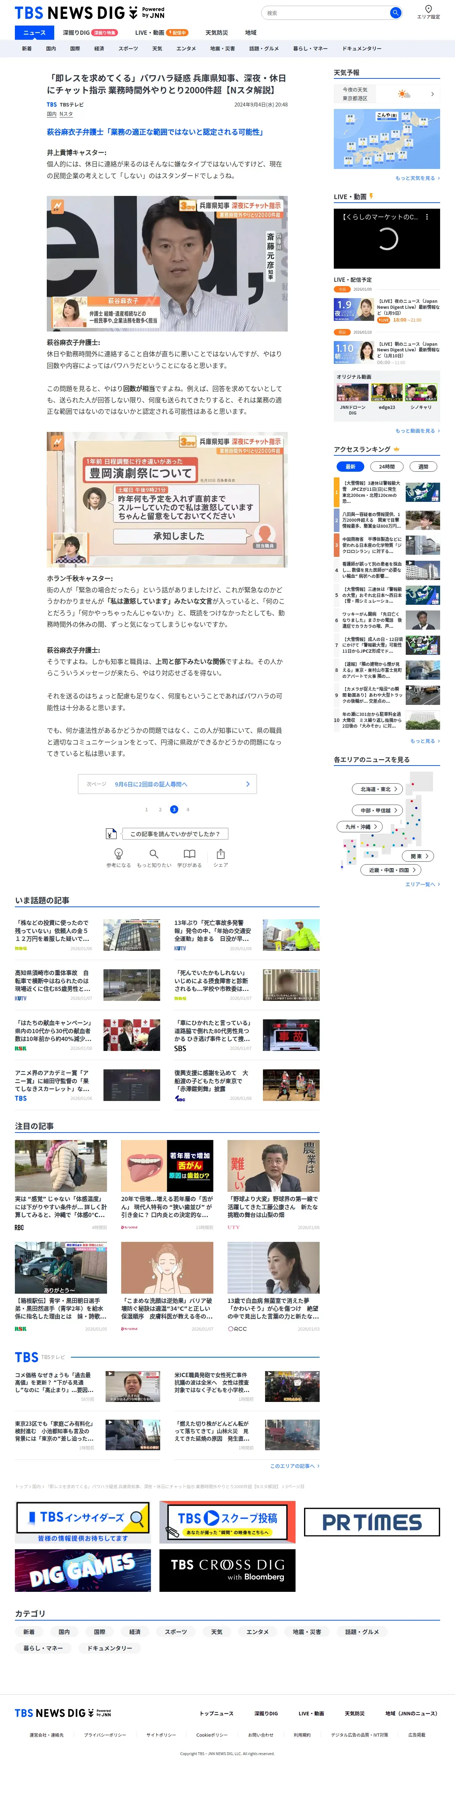Click the もっと知りたい magnifier icon
Screen dimensions: 455x1803
(x=154, y=854)
